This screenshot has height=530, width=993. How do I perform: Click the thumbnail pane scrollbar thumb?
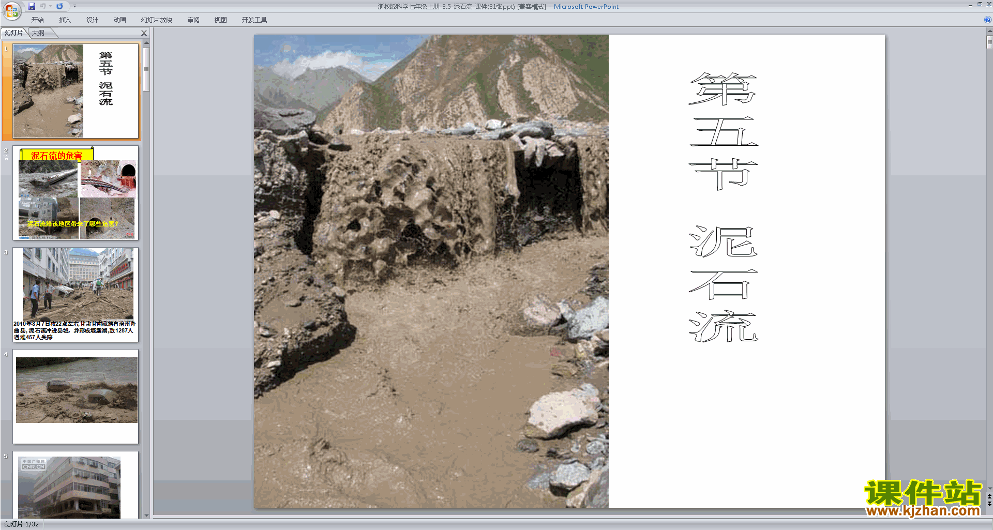[146, 69]
